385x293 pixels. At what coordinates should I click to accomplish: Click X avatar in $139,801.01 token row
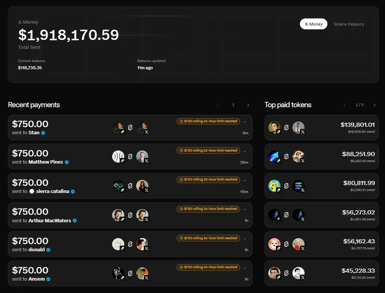[298, 128]
